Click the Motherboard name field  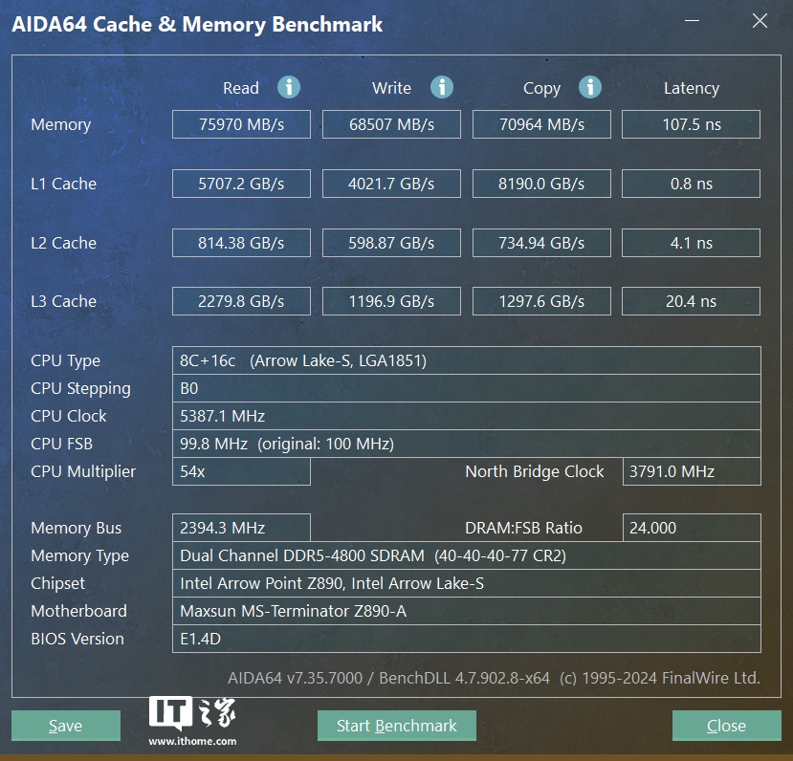click(x=466, y=611)
